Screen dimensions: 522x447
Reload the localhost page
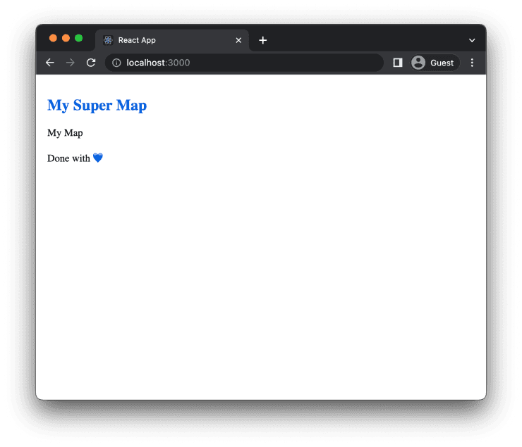90,63
